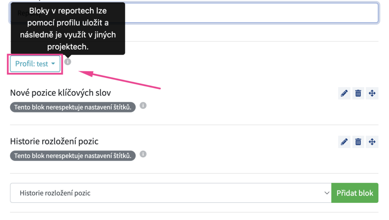Click info icon after second štítků badge

click(x=143, y=154)
